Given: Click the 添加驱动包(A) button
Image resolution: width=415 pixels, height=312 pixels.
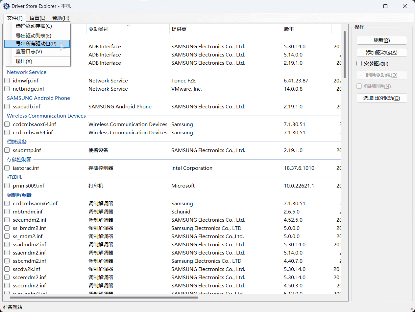Looking at the screenshot, I should 382,52.
